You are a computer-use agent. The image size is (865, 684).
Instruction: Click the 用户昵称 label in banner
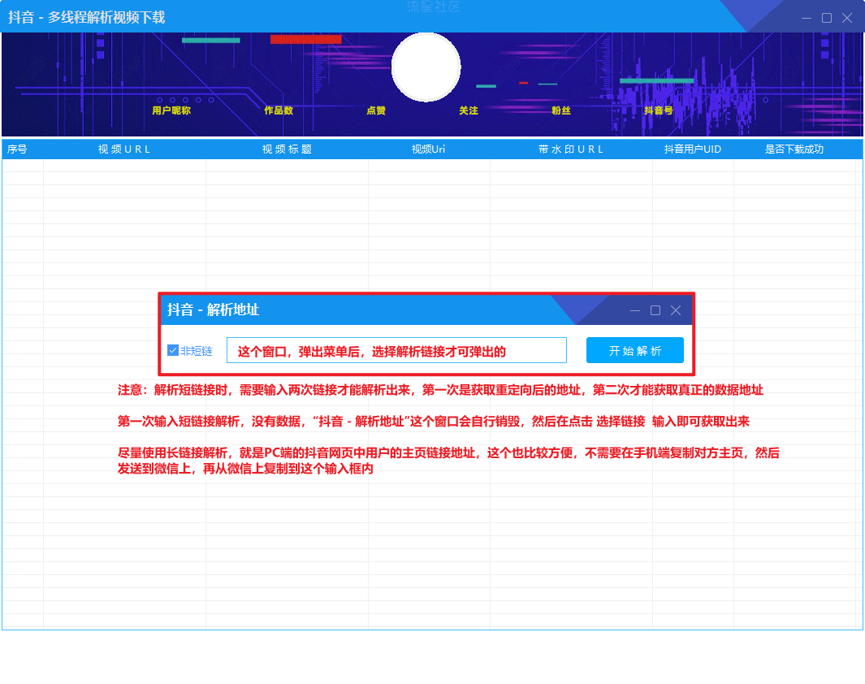tap(171, 110)
